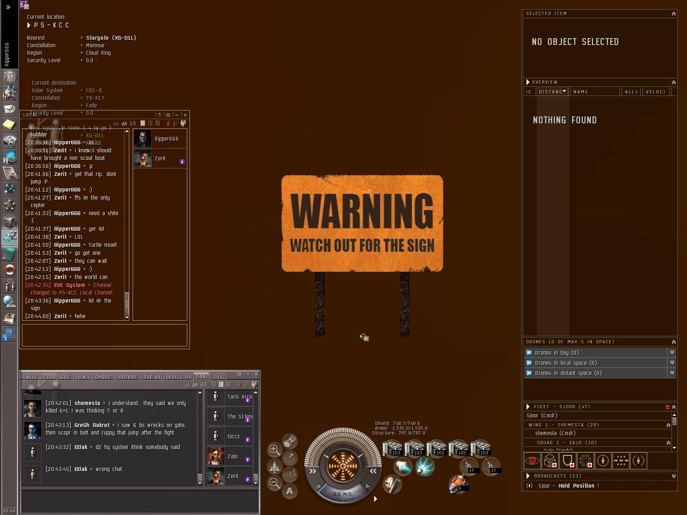Click the sidebar icon with four stars
Screen dimensions: 687x515
pyautogui.click(x=9, y=205)
